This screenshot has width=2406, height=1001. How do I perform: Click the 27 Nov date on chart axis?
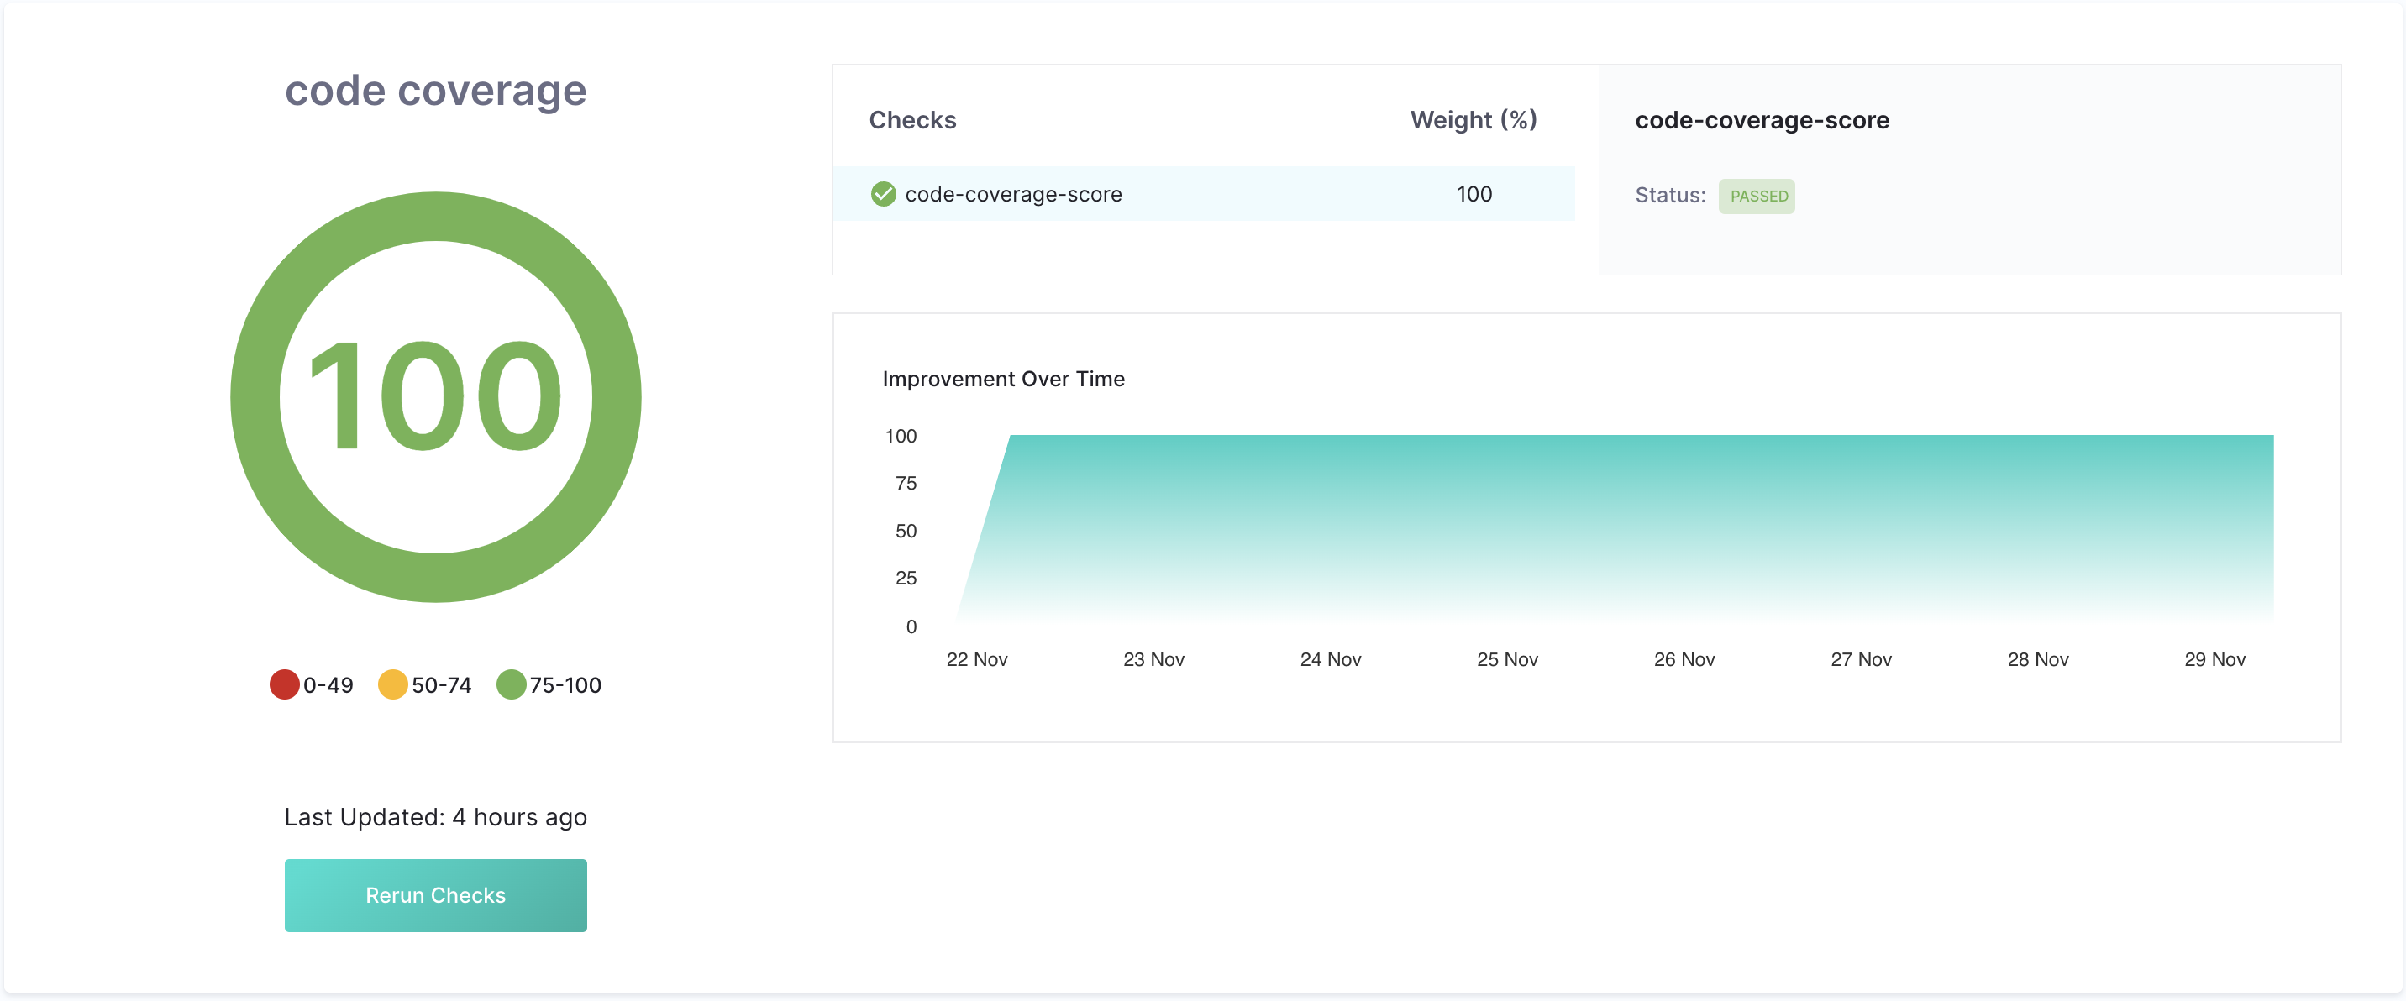(1861, 659)
